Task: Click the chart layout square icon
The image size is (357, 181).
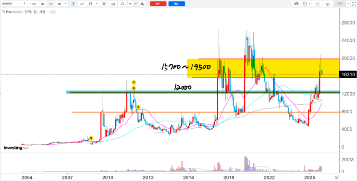Action: [305, 4]
